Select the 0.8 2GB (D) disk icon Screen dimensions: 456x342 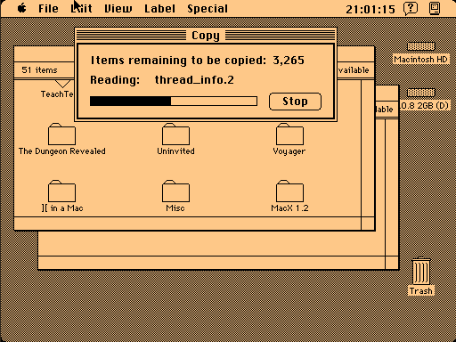(x=421, y=93)
